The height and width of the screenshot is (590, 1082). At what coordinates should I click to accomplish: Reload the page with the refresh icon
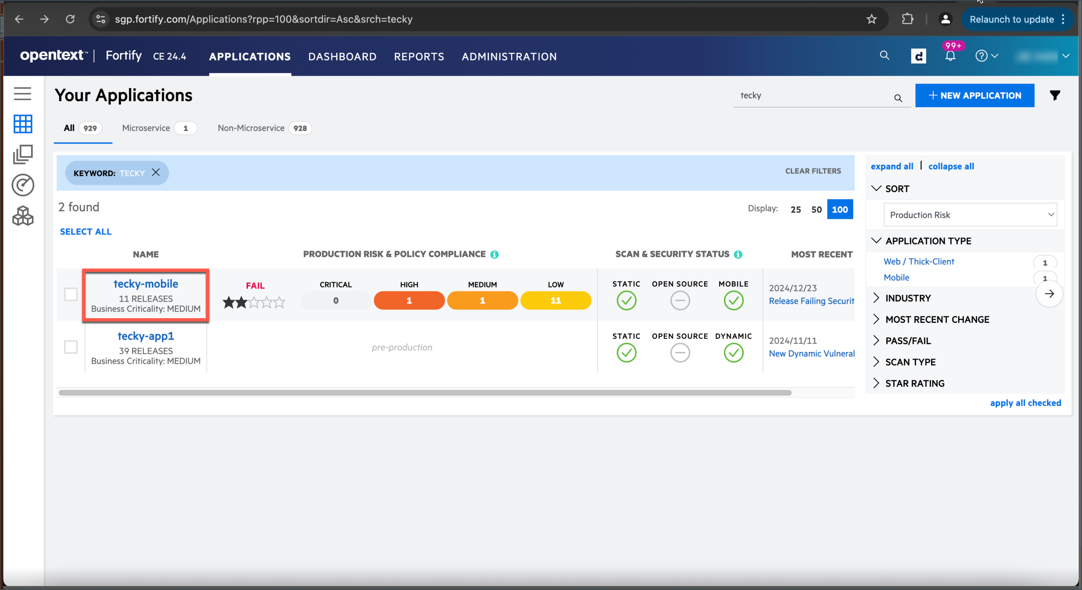pyautogui.click(x=70, y=19)
